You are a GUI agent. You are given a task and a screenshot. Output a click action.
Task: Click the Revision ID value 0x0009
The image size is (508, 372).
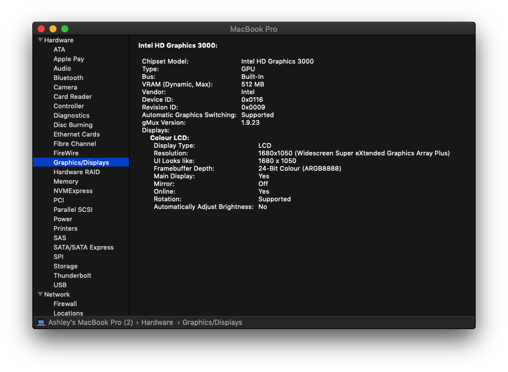point(253,107)
